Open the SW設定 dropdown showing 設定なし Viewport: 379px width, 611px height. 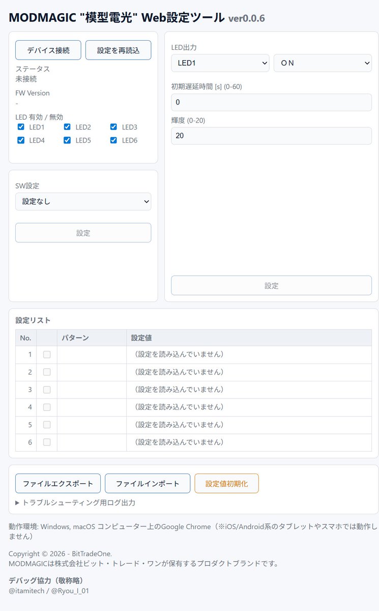(x=83, y=202)
